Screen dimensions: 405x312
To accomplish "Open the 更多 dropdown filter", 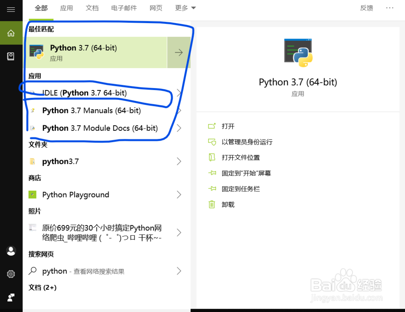I will click(185, 8).
